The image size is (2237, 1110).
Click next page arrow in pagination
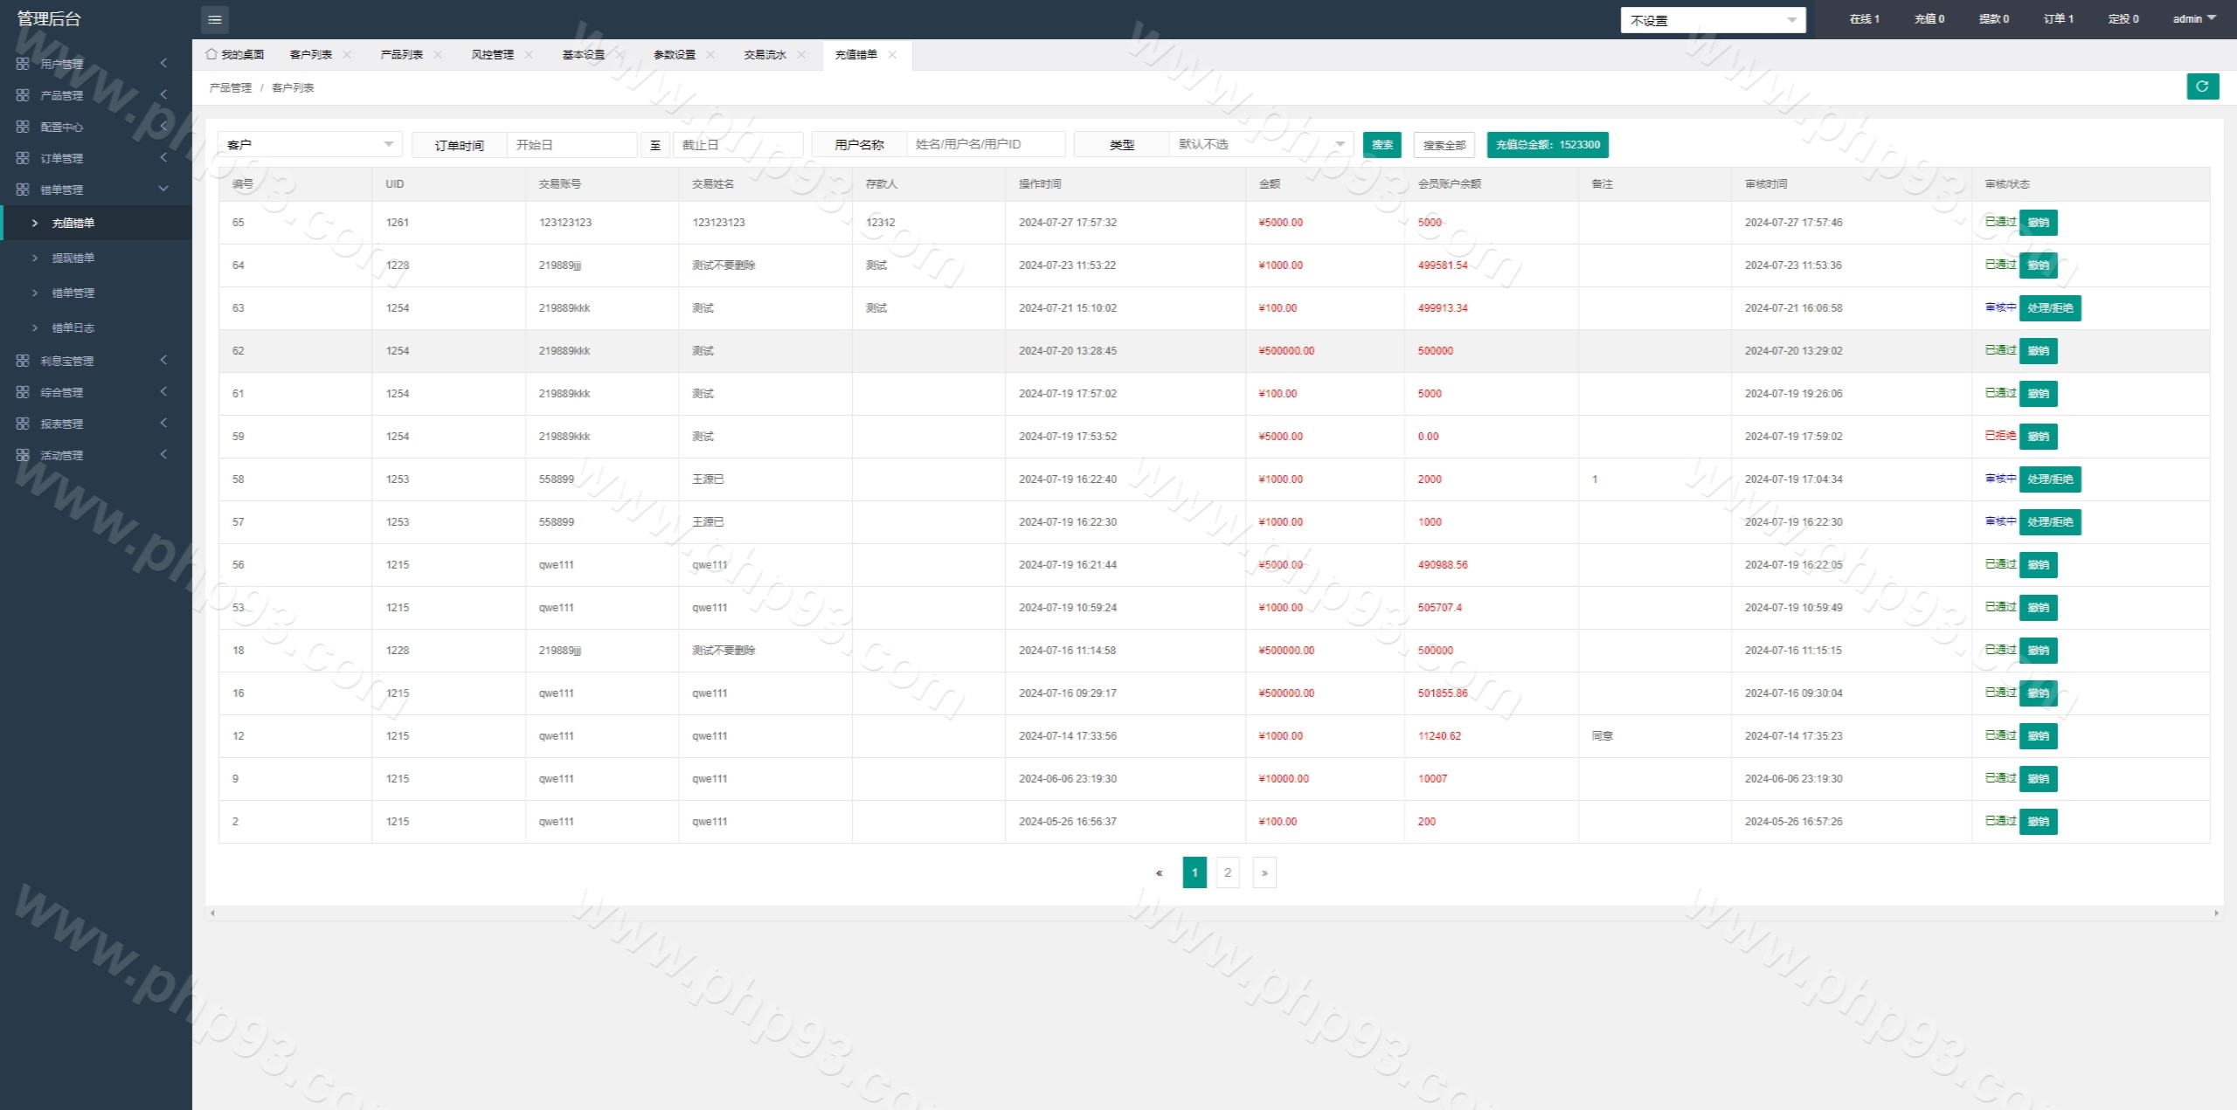pos(1264,872)
